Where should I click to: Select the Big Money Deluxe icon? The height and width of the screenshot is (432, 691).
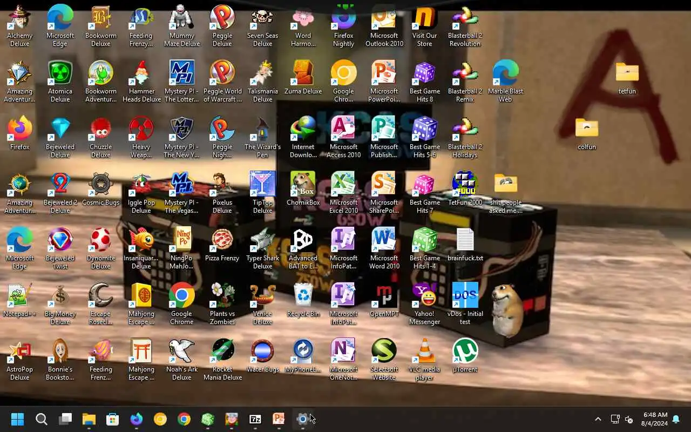(60, 304)
